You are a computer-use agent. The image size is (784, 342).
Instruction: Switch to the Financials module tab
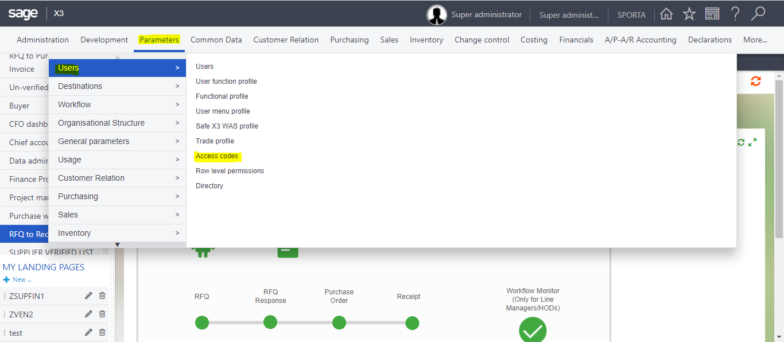[x=576, y=40]
